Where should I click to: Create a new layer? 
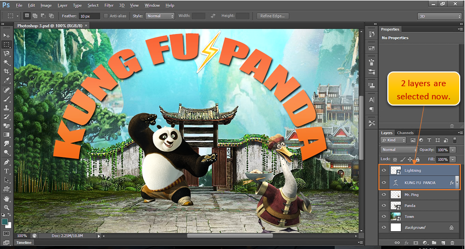[443, 243]
